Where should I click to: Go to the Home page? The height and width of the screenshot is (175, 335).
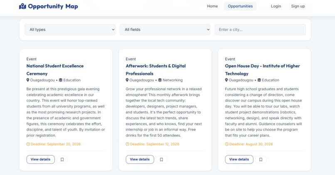pyautogui.click(x=212, y=6)
